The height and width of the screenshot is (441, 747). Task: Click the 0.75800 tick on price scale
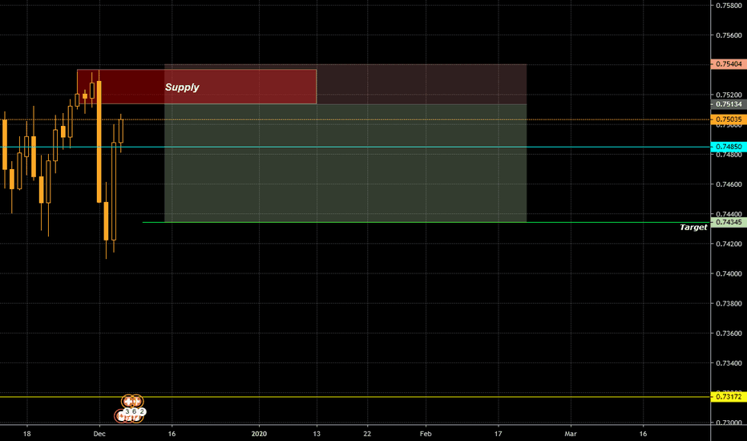(729, 6)
